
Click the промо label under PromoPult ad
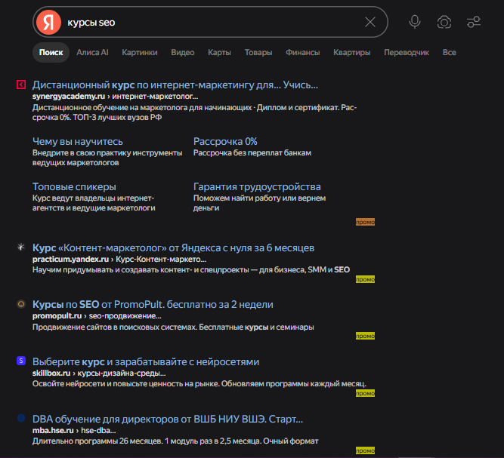coord(365,336)
